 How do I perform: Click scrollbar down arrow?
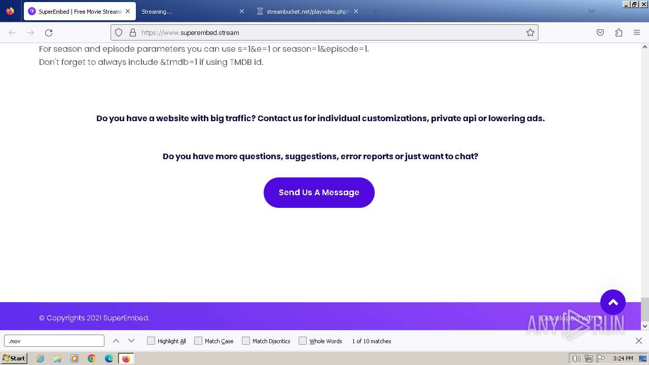(x=645, y=326)
